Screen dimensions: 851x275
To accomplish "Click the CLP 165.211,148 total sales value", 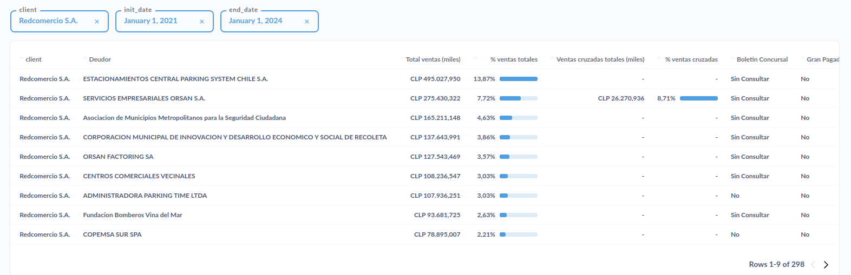I will 435,118.
